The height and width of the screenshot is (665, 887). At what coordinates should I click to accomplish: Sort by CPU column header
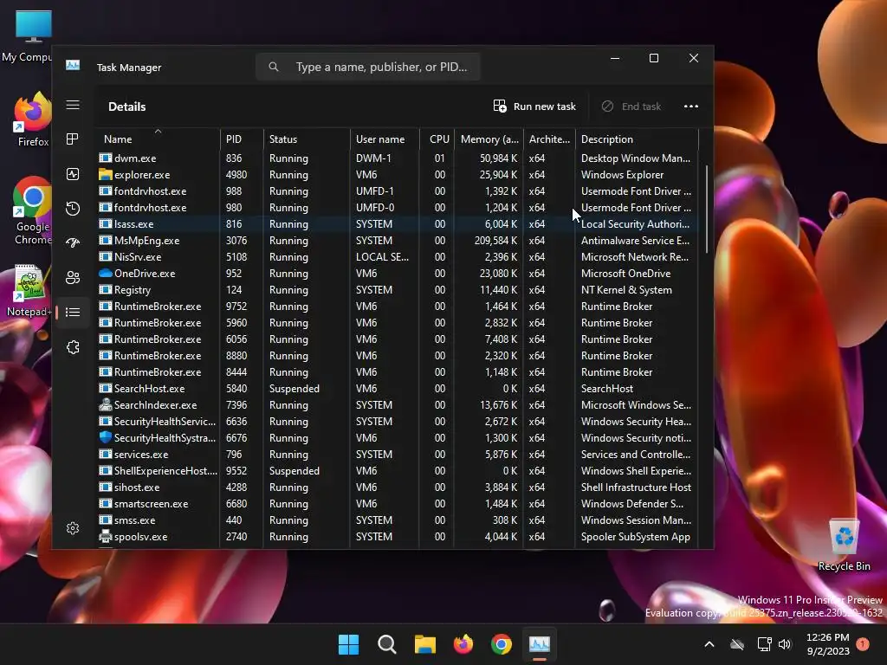[437, 139]
